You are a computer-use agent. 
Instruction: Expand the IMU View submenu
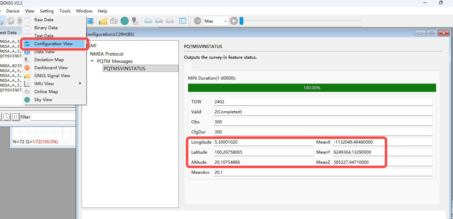coord(80,83)
